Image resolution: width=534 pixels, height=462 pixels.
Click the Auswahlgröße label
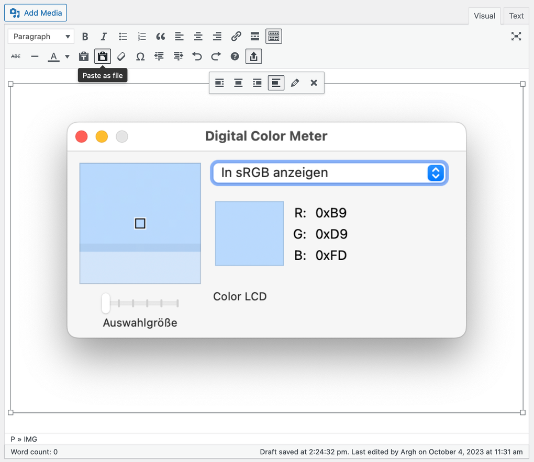140,322
